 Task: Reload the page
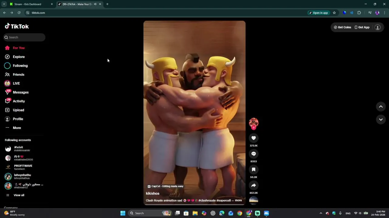19,13
